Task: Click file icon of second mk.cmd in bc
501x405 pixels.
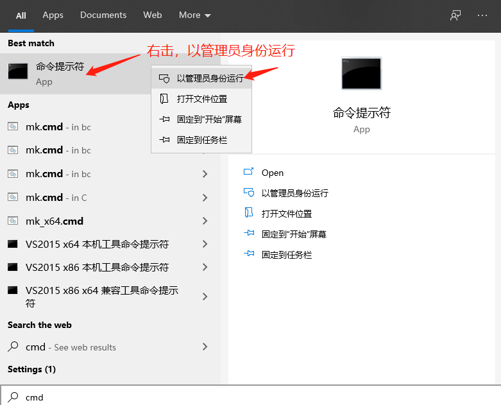Action: [13, 150]
